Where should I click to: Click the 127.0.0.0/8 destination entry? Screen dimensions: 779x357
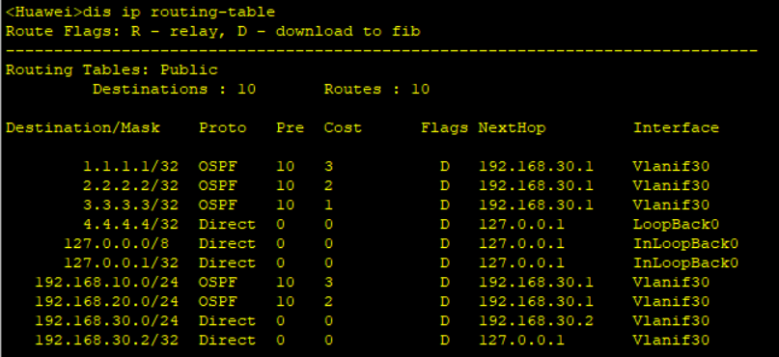[x=122, y=244]
